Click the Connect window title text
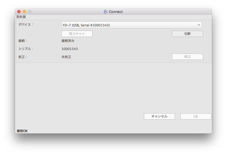This screenshot has height=155, width=227. [x=116, y=12]
